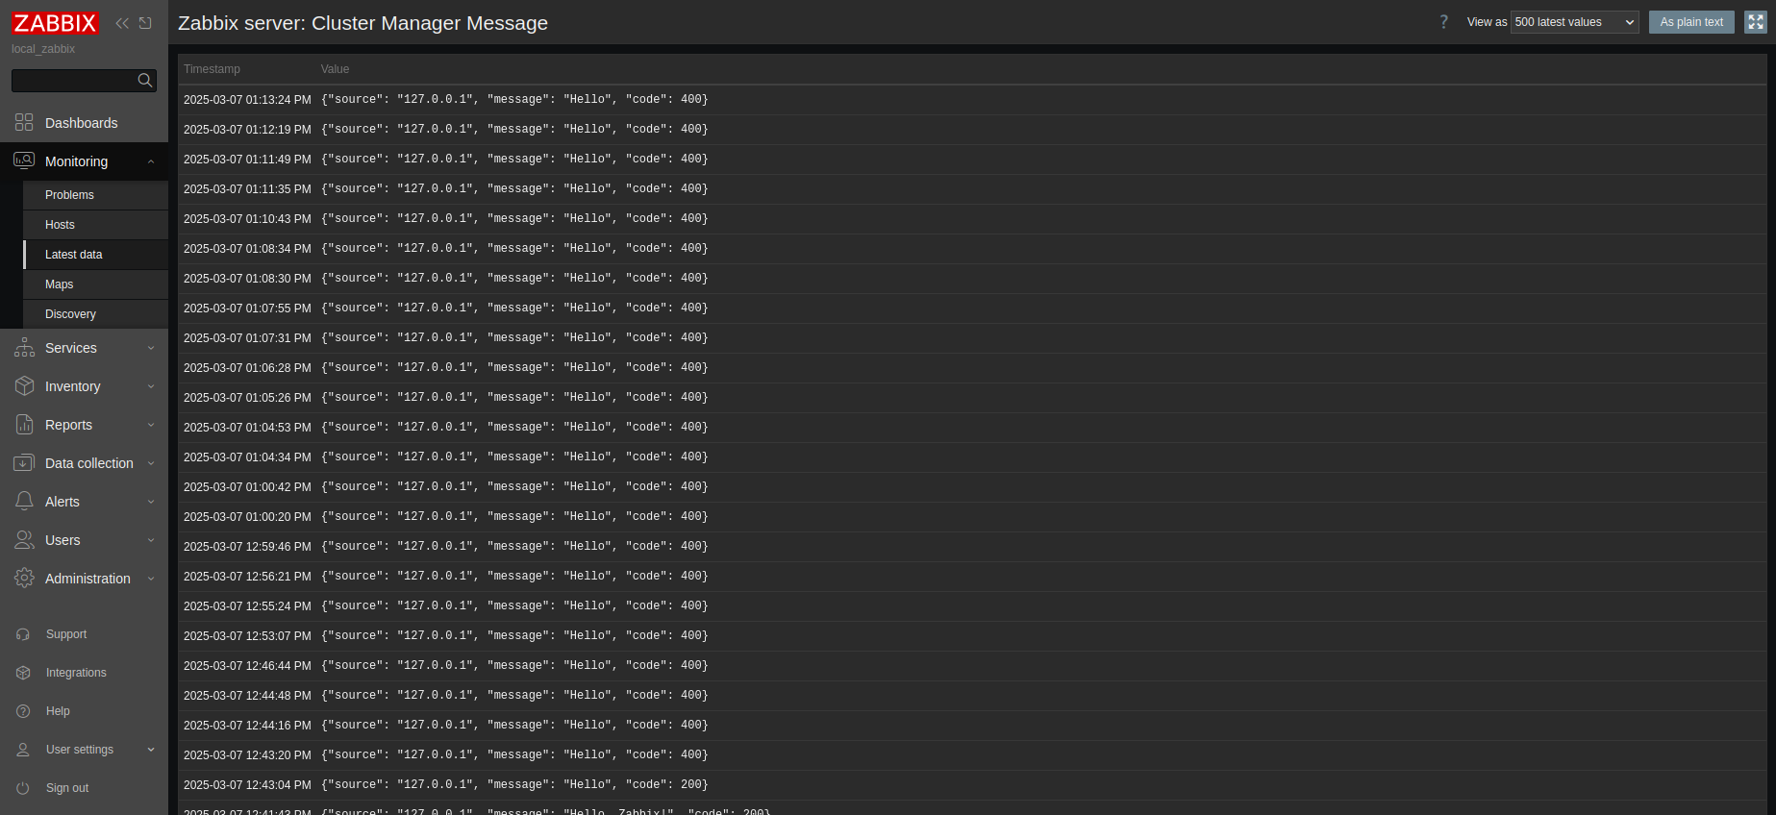This screenshot has height=815, width=1776.
Task: Click the hide sidebar icon
Action: point(145,23)
